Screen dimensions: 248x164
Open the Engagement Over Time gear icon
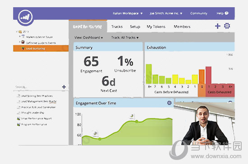click(x=169, y=103)
